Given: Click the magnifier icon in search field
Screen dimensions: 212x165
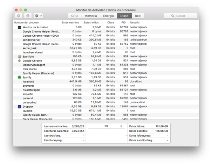Looking at the screenshot, I should pos(172,16).
